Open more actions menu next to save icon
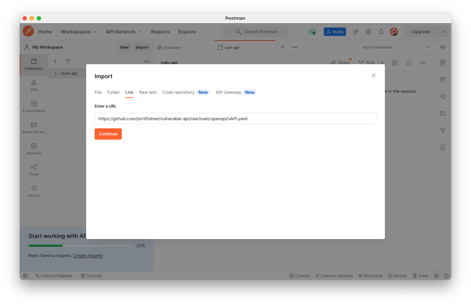This screenshot has width=471, height=306. (423, 63)
